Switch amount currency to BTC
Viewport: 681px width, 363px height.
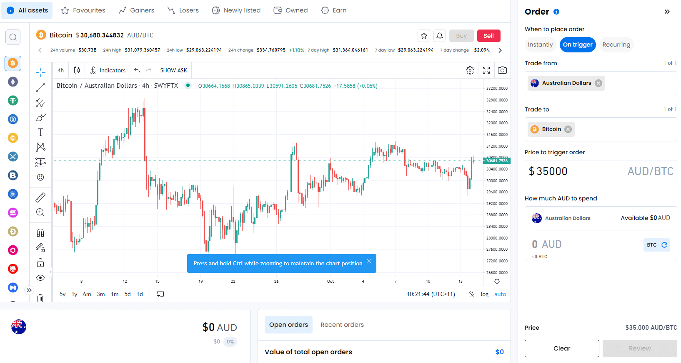point(657,245)
